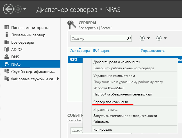The height and width of the screenshot is (138, 182).
Task: Click the Служба сертификации icon
Action: click(7, 72)
